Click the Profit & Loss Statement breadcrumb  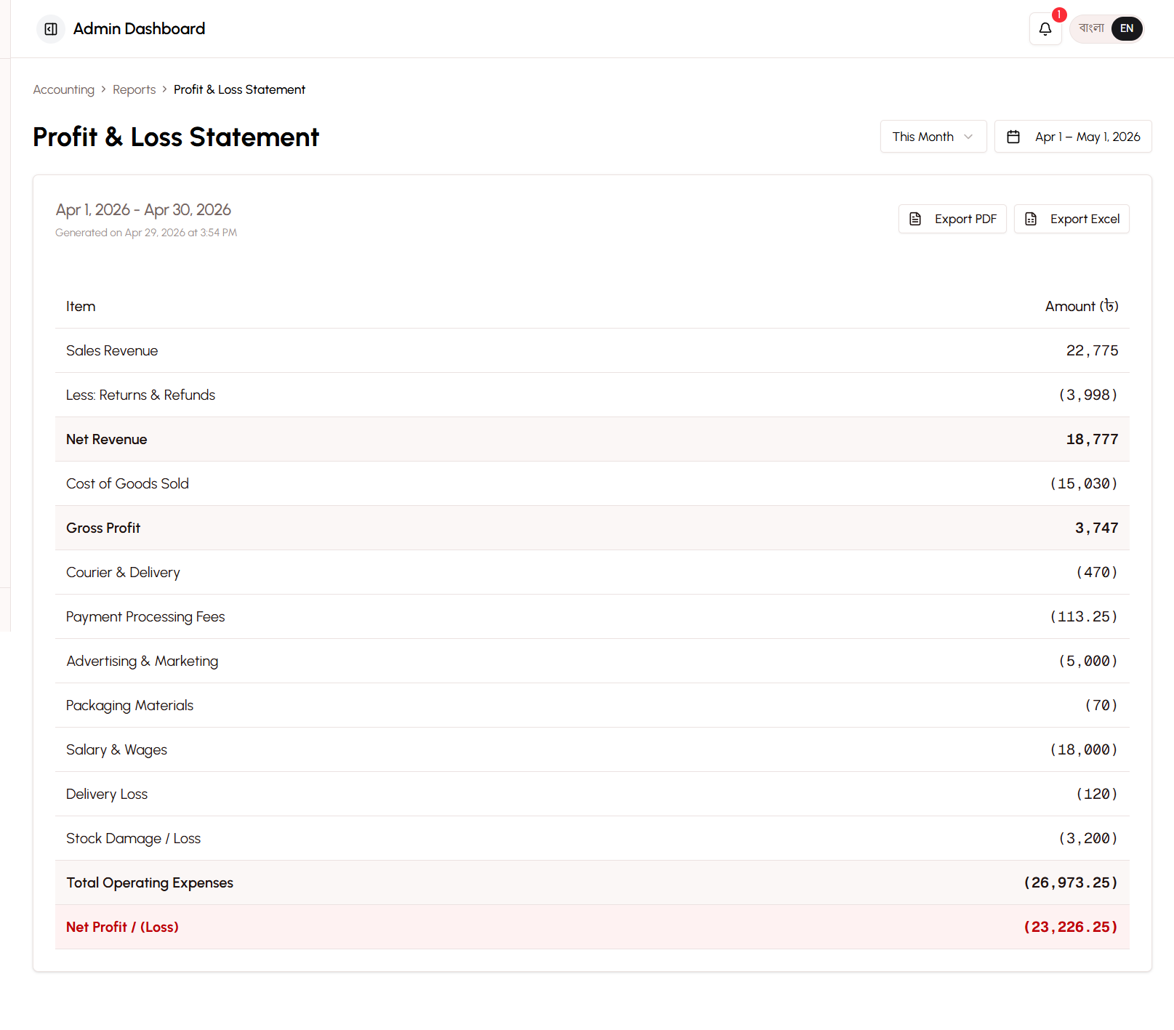[x=239, y=89]
